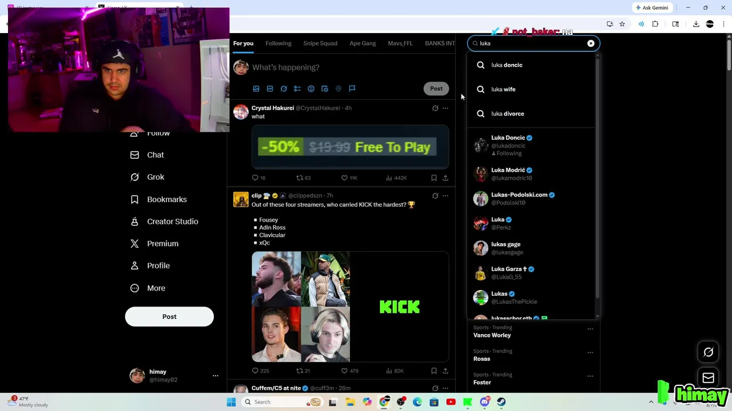Open more options on the clippedszn post
This screenshot has width=732, height=411.
(445, 196)
